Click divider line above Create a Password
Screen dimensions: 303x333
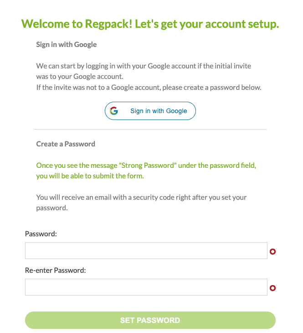150,130
